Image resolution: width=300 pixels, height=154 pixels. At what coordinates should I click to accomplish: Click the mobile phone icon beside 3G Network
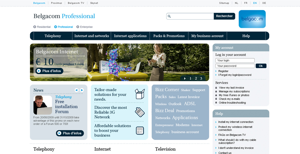coord(140,112)
